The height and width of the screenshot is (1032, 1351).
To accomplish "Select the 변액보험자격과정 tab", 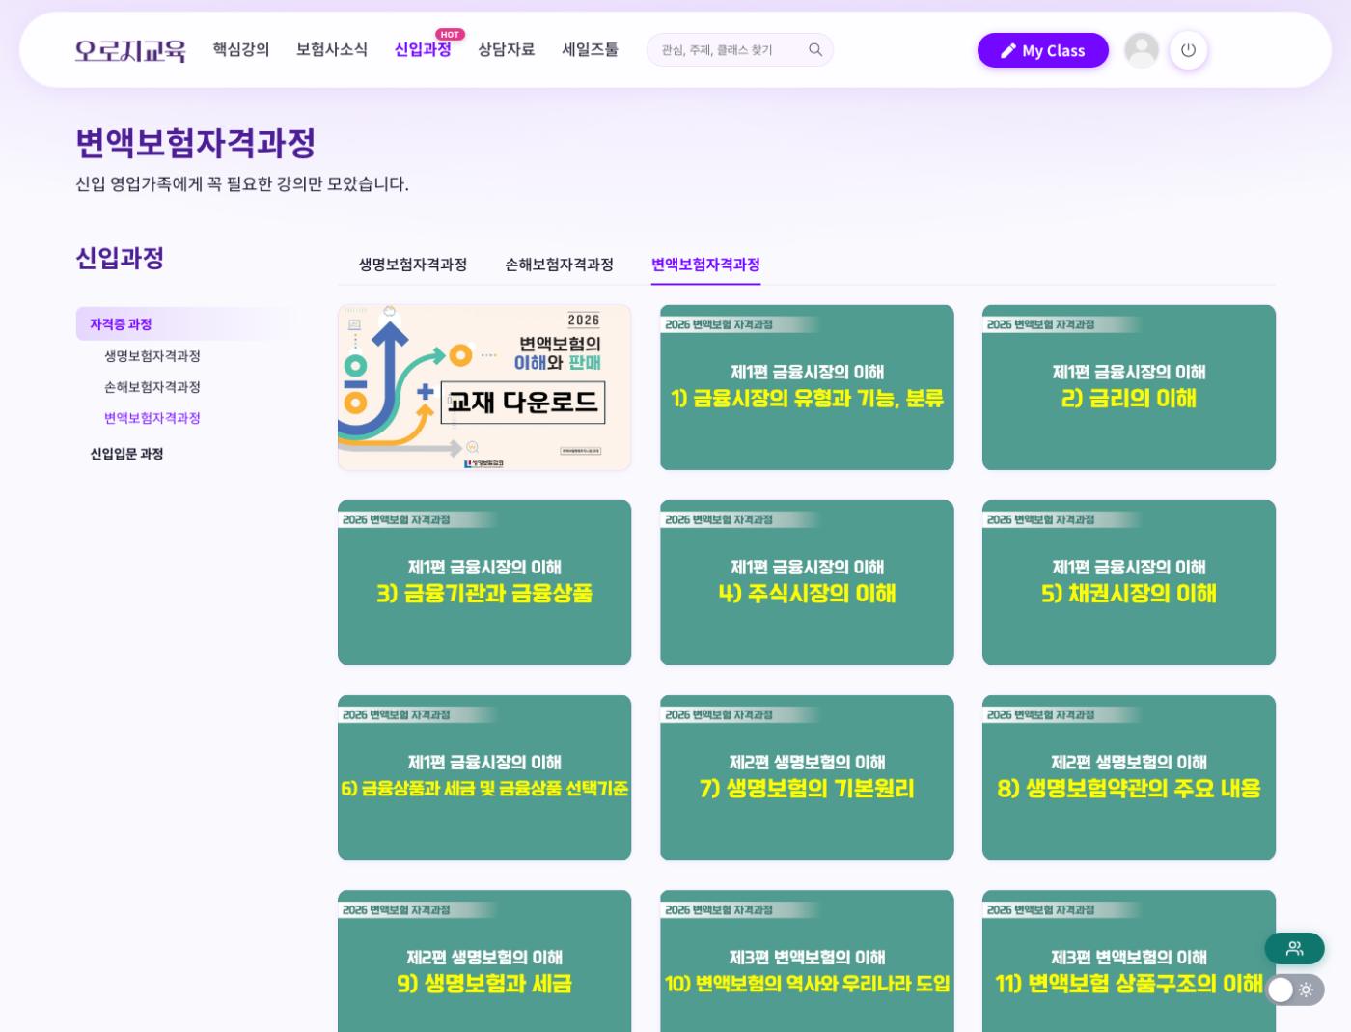I will click(706, 265).
